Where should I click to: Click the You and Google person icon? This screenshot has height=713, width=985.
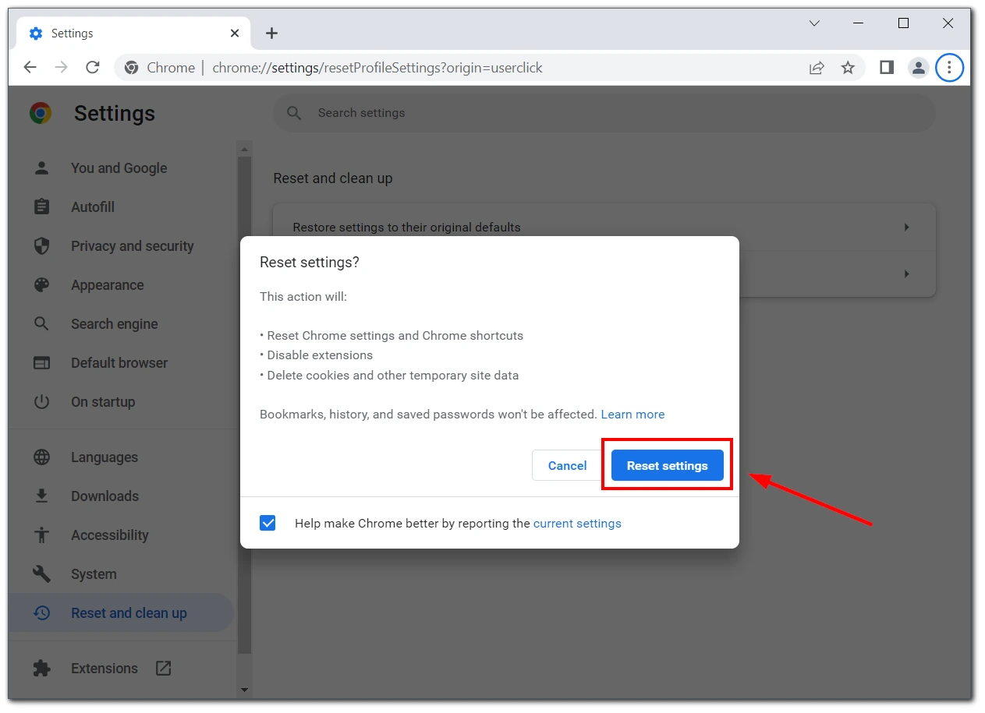(42, 168)
